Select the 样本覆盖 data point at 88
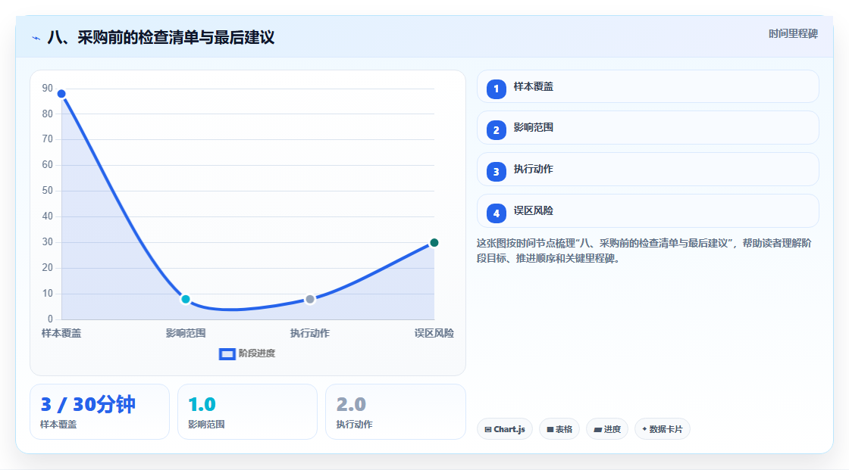The width and height of the screenshot is (849, 470). pos(61,94)
